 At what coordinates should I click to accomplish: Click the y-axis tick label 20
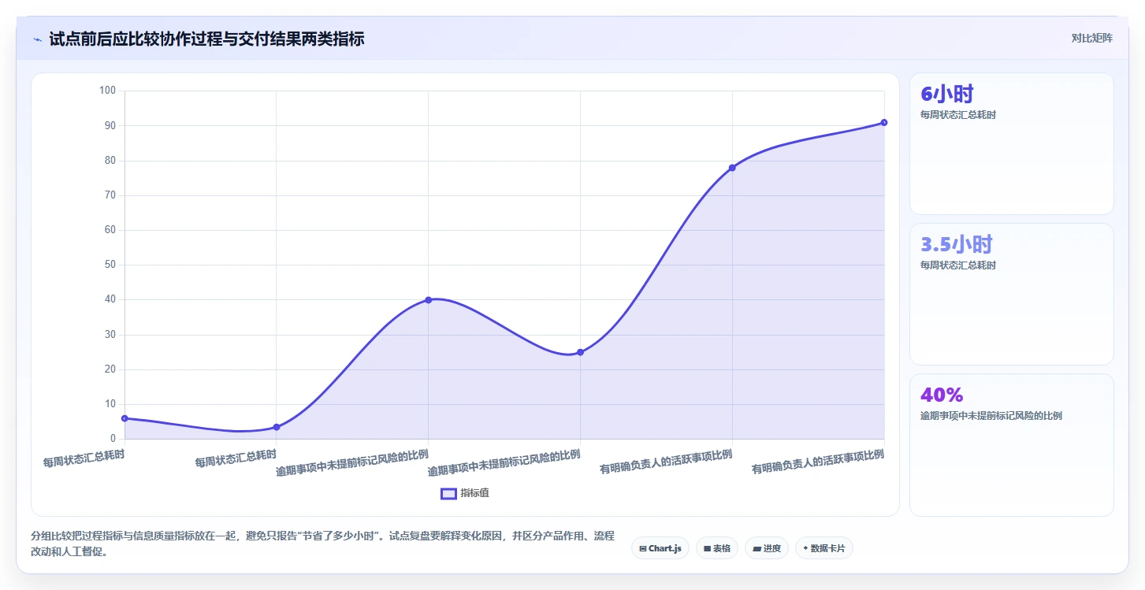point(110,369)
